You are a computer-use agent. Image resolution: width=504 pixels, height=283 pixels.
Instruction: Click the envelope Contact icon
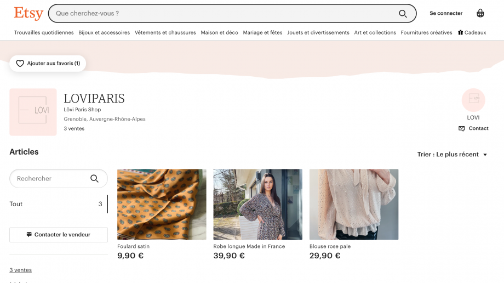pyautogui.click(x=462, y=128)
